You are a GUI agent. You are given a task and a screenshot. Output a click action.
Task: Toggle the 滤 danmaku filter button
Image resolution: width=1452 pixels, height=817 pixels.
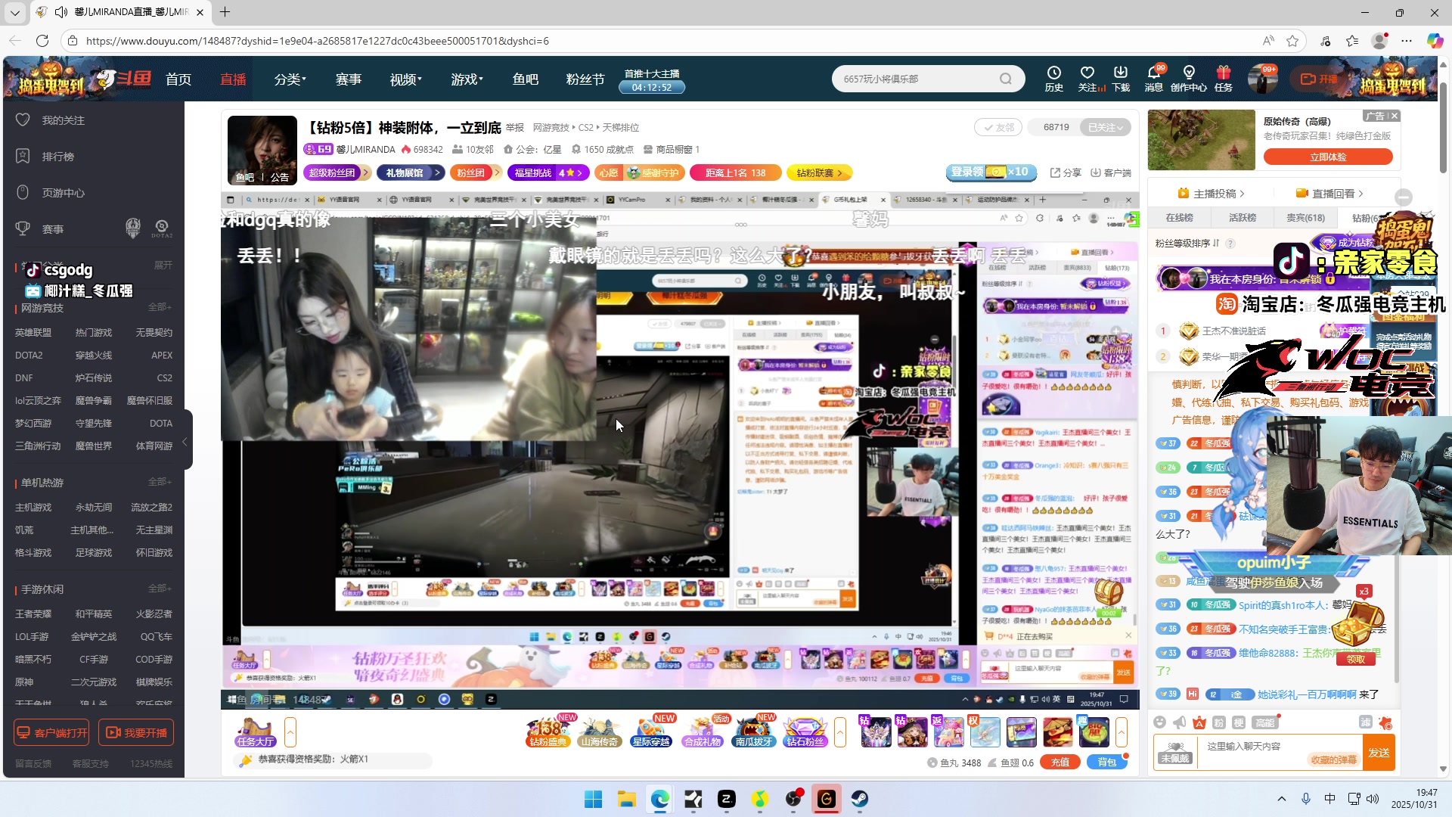coord(1366,722)
